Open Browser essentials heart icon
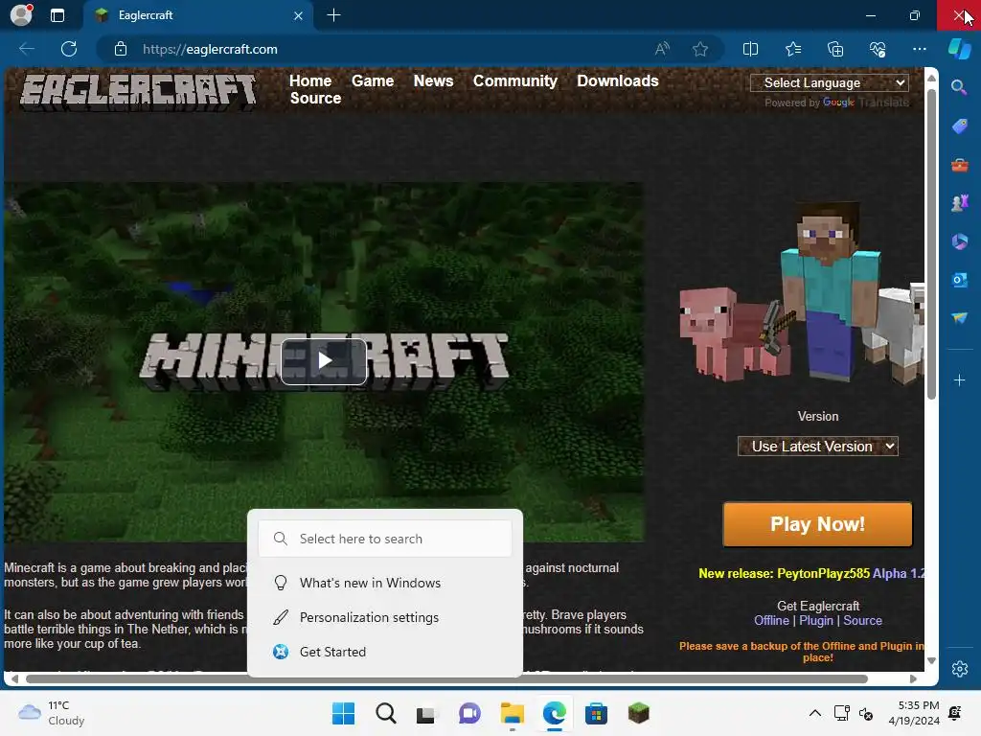Image resolution: width=981 pixels, height=736 pixels. (878, 49)
